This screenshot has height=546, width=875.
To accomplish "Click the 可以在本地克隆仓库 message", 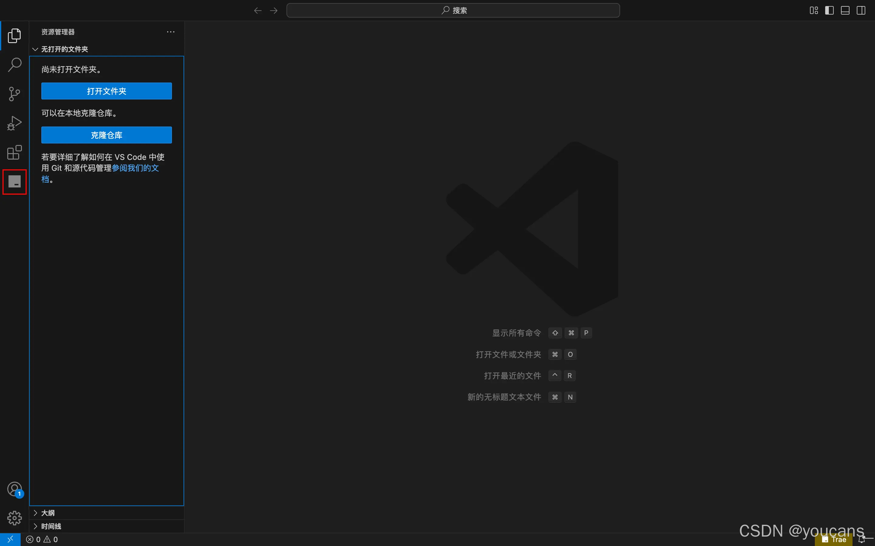I will tap(79, 113).
